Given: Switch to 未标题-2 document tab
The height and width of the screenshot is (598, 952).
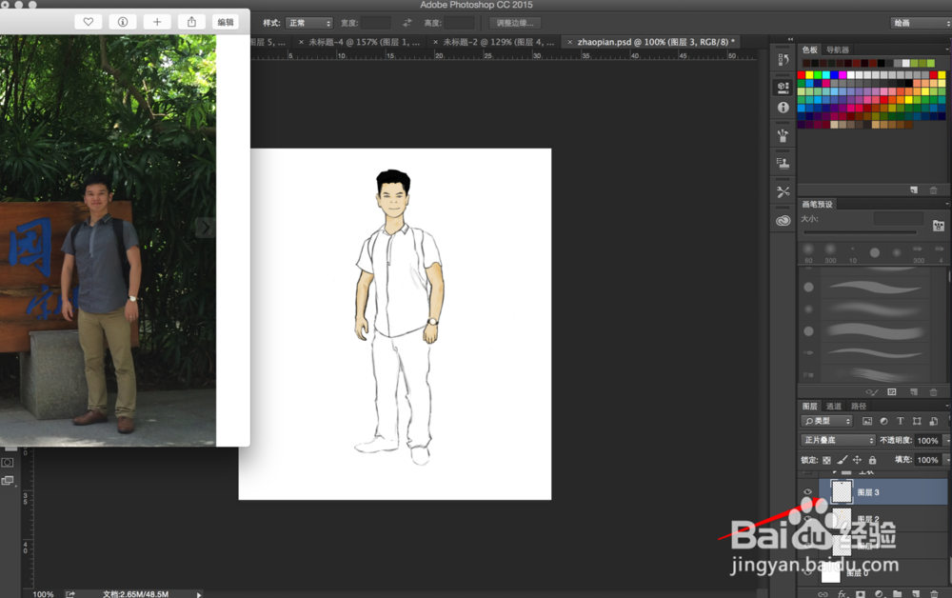Looking at the screenshot, I should pos(499,42).
